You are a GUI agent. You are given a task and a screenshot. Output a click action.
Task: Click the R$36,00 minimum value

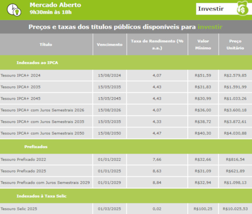(x=203, y=110)
